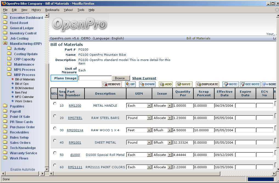
Task: Click the Note toolbar button
Action: click(230, 84)
